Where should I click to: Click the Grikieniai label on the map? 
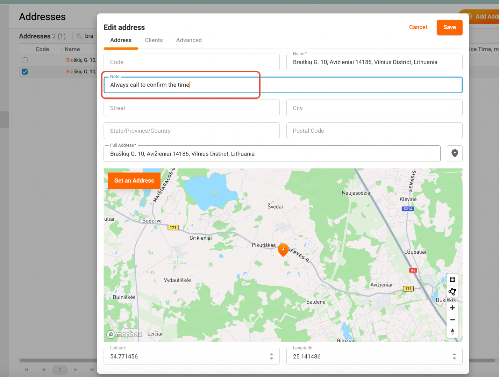click(201, 238)
